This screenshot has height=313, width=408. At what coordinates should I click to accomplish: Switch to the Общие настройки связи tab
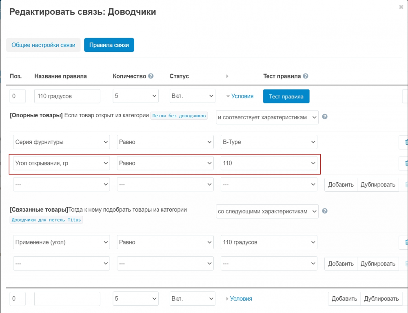[x=43, y=45]
